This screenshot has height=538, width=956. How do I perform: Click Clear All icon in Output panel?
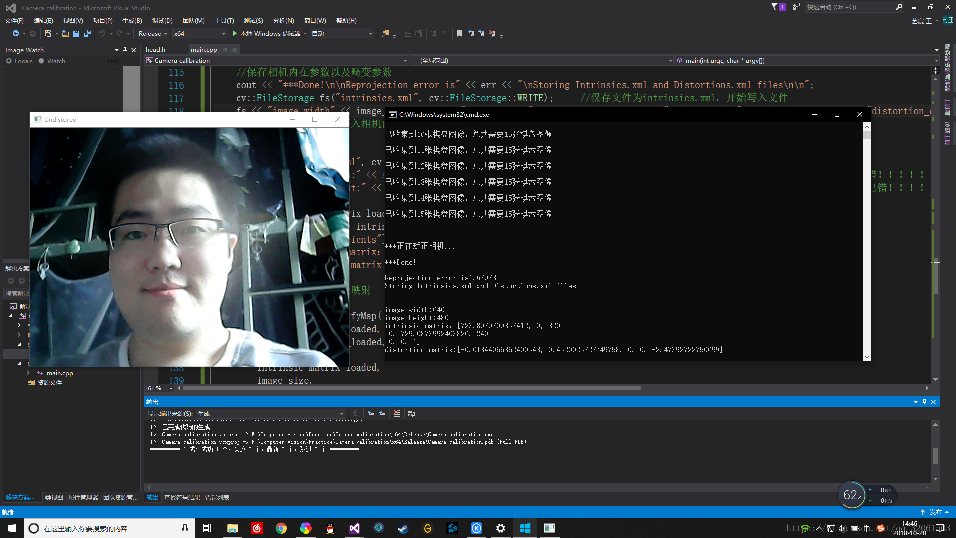397,414
